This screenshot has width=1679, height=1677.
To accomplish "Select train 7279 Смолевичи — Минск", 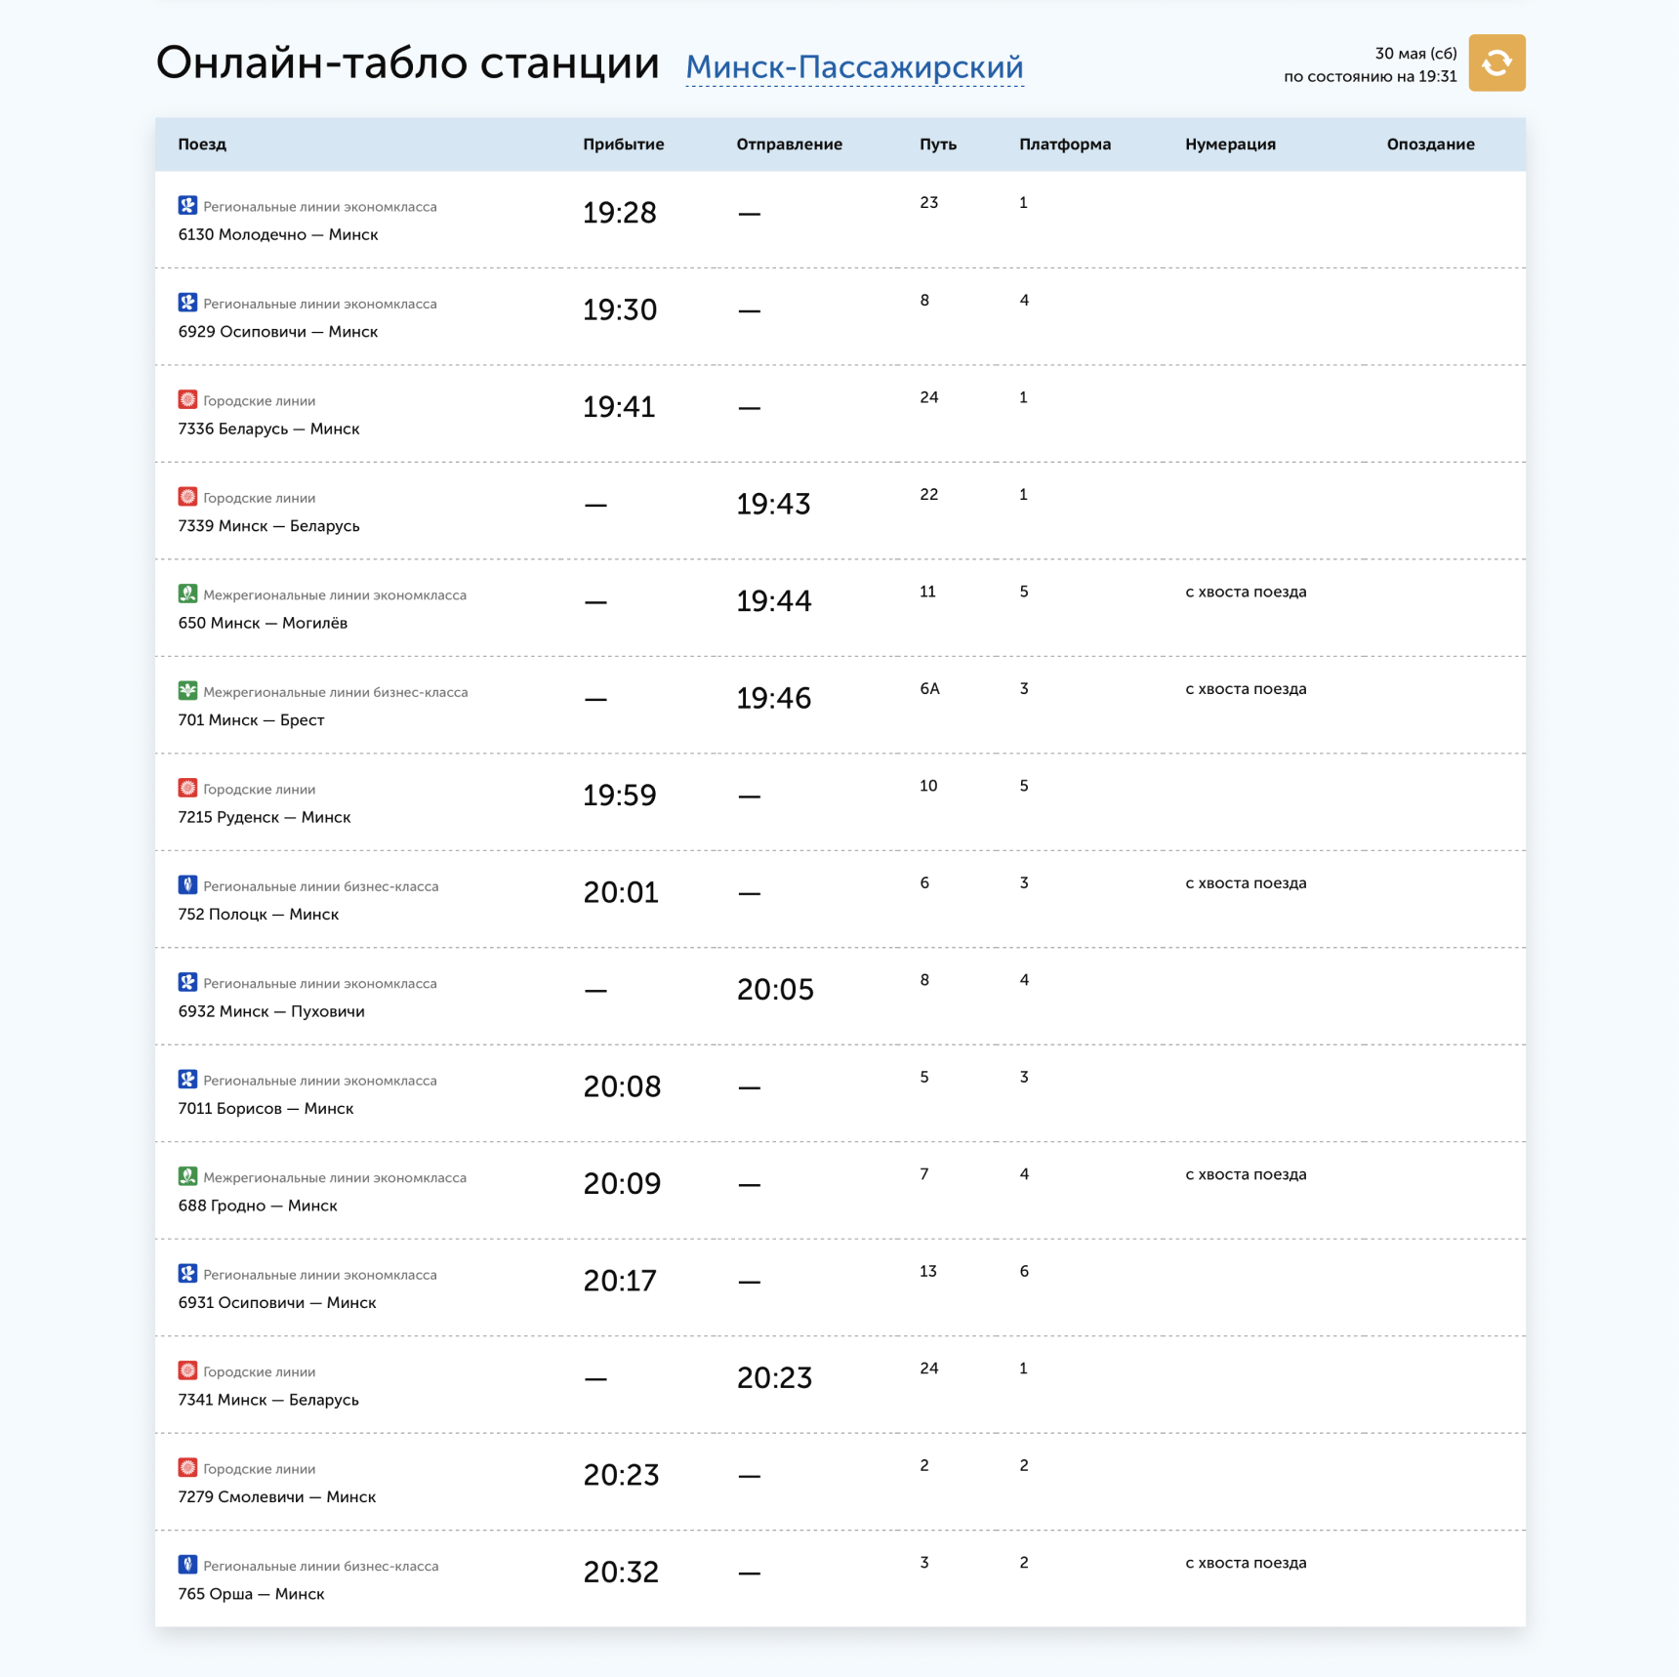I will [x=277, y=1497].
